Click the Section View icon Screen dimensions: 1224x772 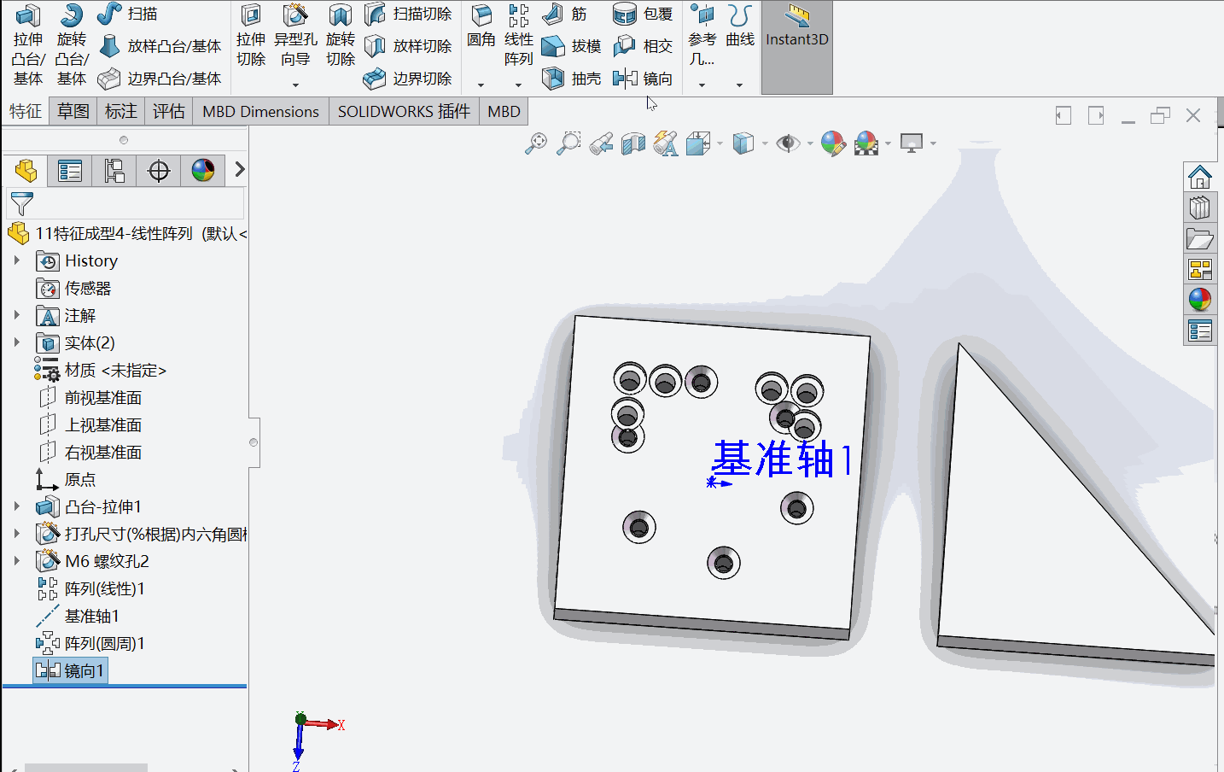(x=633, y=143)
